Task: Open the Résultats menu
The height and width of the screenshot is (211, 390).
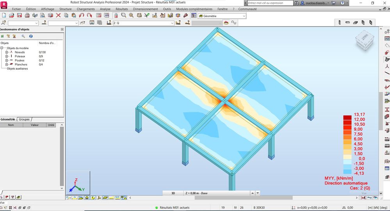Action: pyautogui.click(x=122, y=9)
